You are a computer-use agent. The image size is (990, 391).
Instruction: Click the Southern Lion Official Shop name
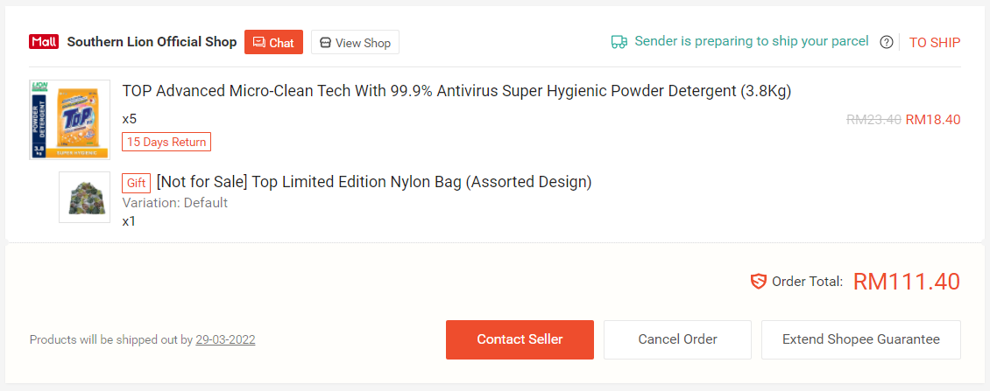tap(152, 42)
